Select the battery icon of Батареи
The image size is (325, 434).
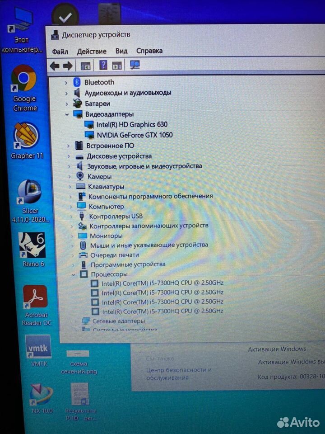(x=77, y=104)
